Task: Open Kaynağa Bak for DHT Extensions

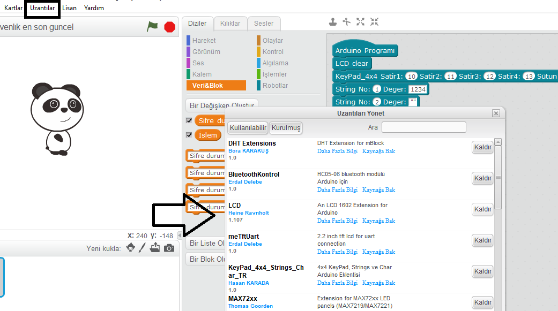Action: tap(378, 151)
